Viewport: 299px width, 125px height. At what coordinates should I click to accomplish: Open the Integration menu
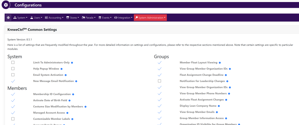123,18
